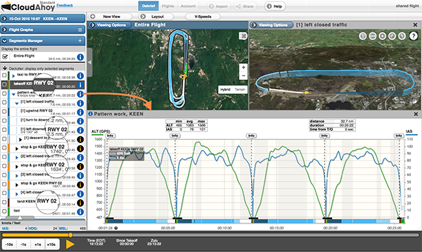Expand the Flight Graphs panel

point(4,30)
